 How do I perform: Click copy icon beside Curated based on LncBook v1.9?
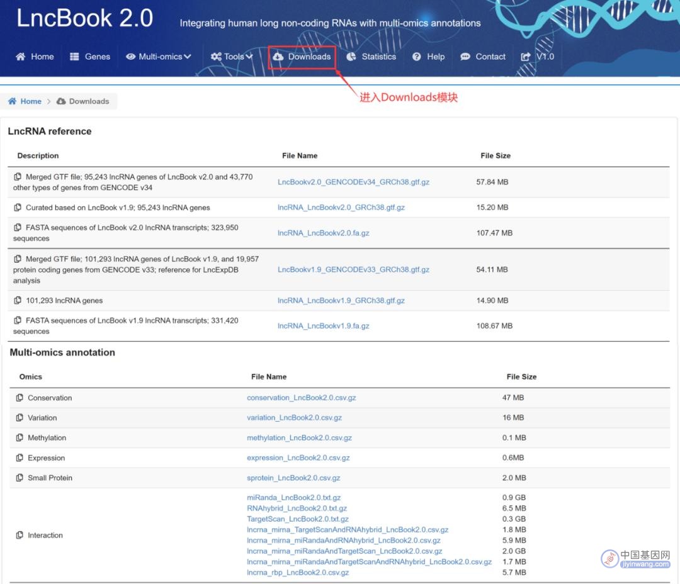[18, 208]
